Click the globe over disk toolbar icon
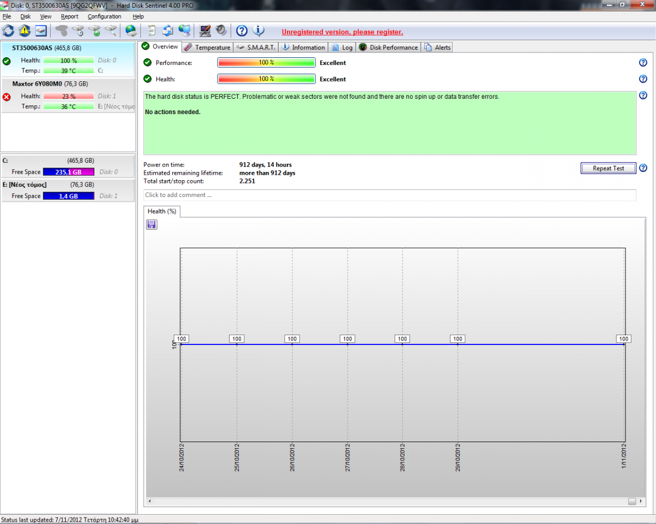Image resolution: width=656 pixels, height=524 pixels. coord(131,31)
